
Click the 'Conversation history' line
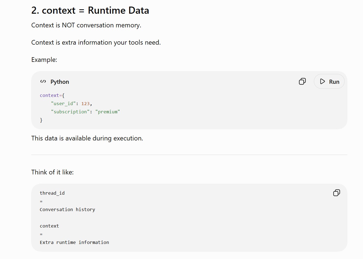click(67, 209)
